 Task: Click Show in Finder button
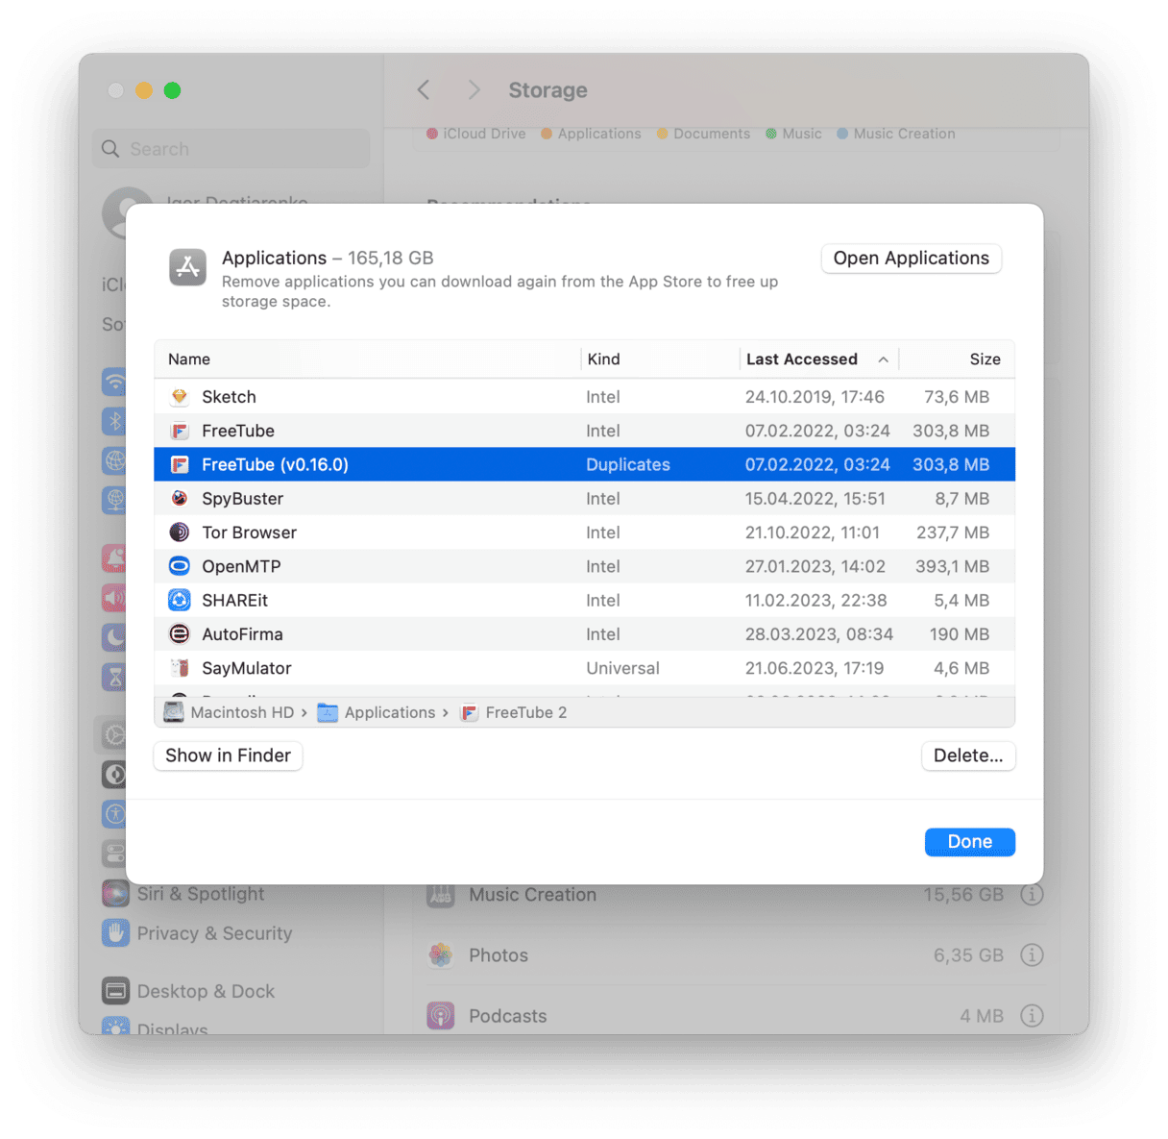(228, 755)
